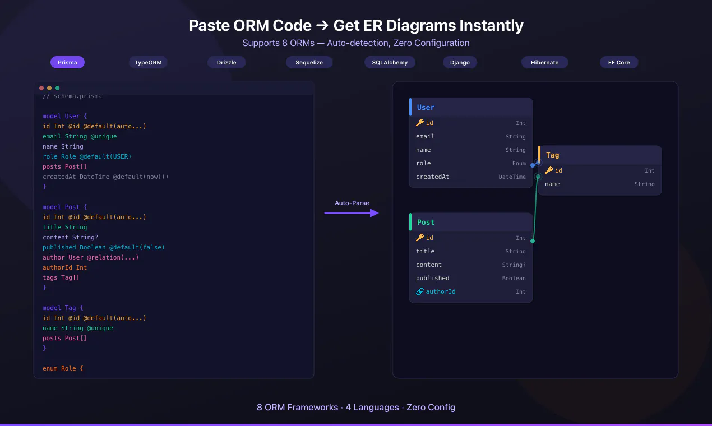Click the "role Role @default(USER)" code line

(87, 156)
